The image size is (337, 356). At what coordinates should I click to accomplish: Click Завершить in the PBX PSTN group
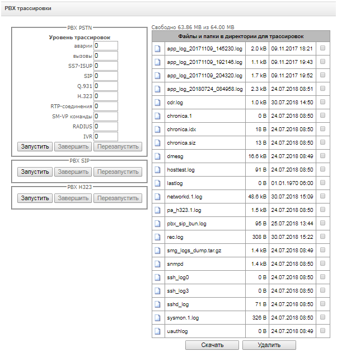(73, 147)
